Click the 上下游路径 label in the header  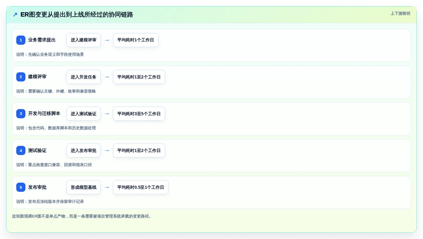pyautogui.click(x=400, y=13)
